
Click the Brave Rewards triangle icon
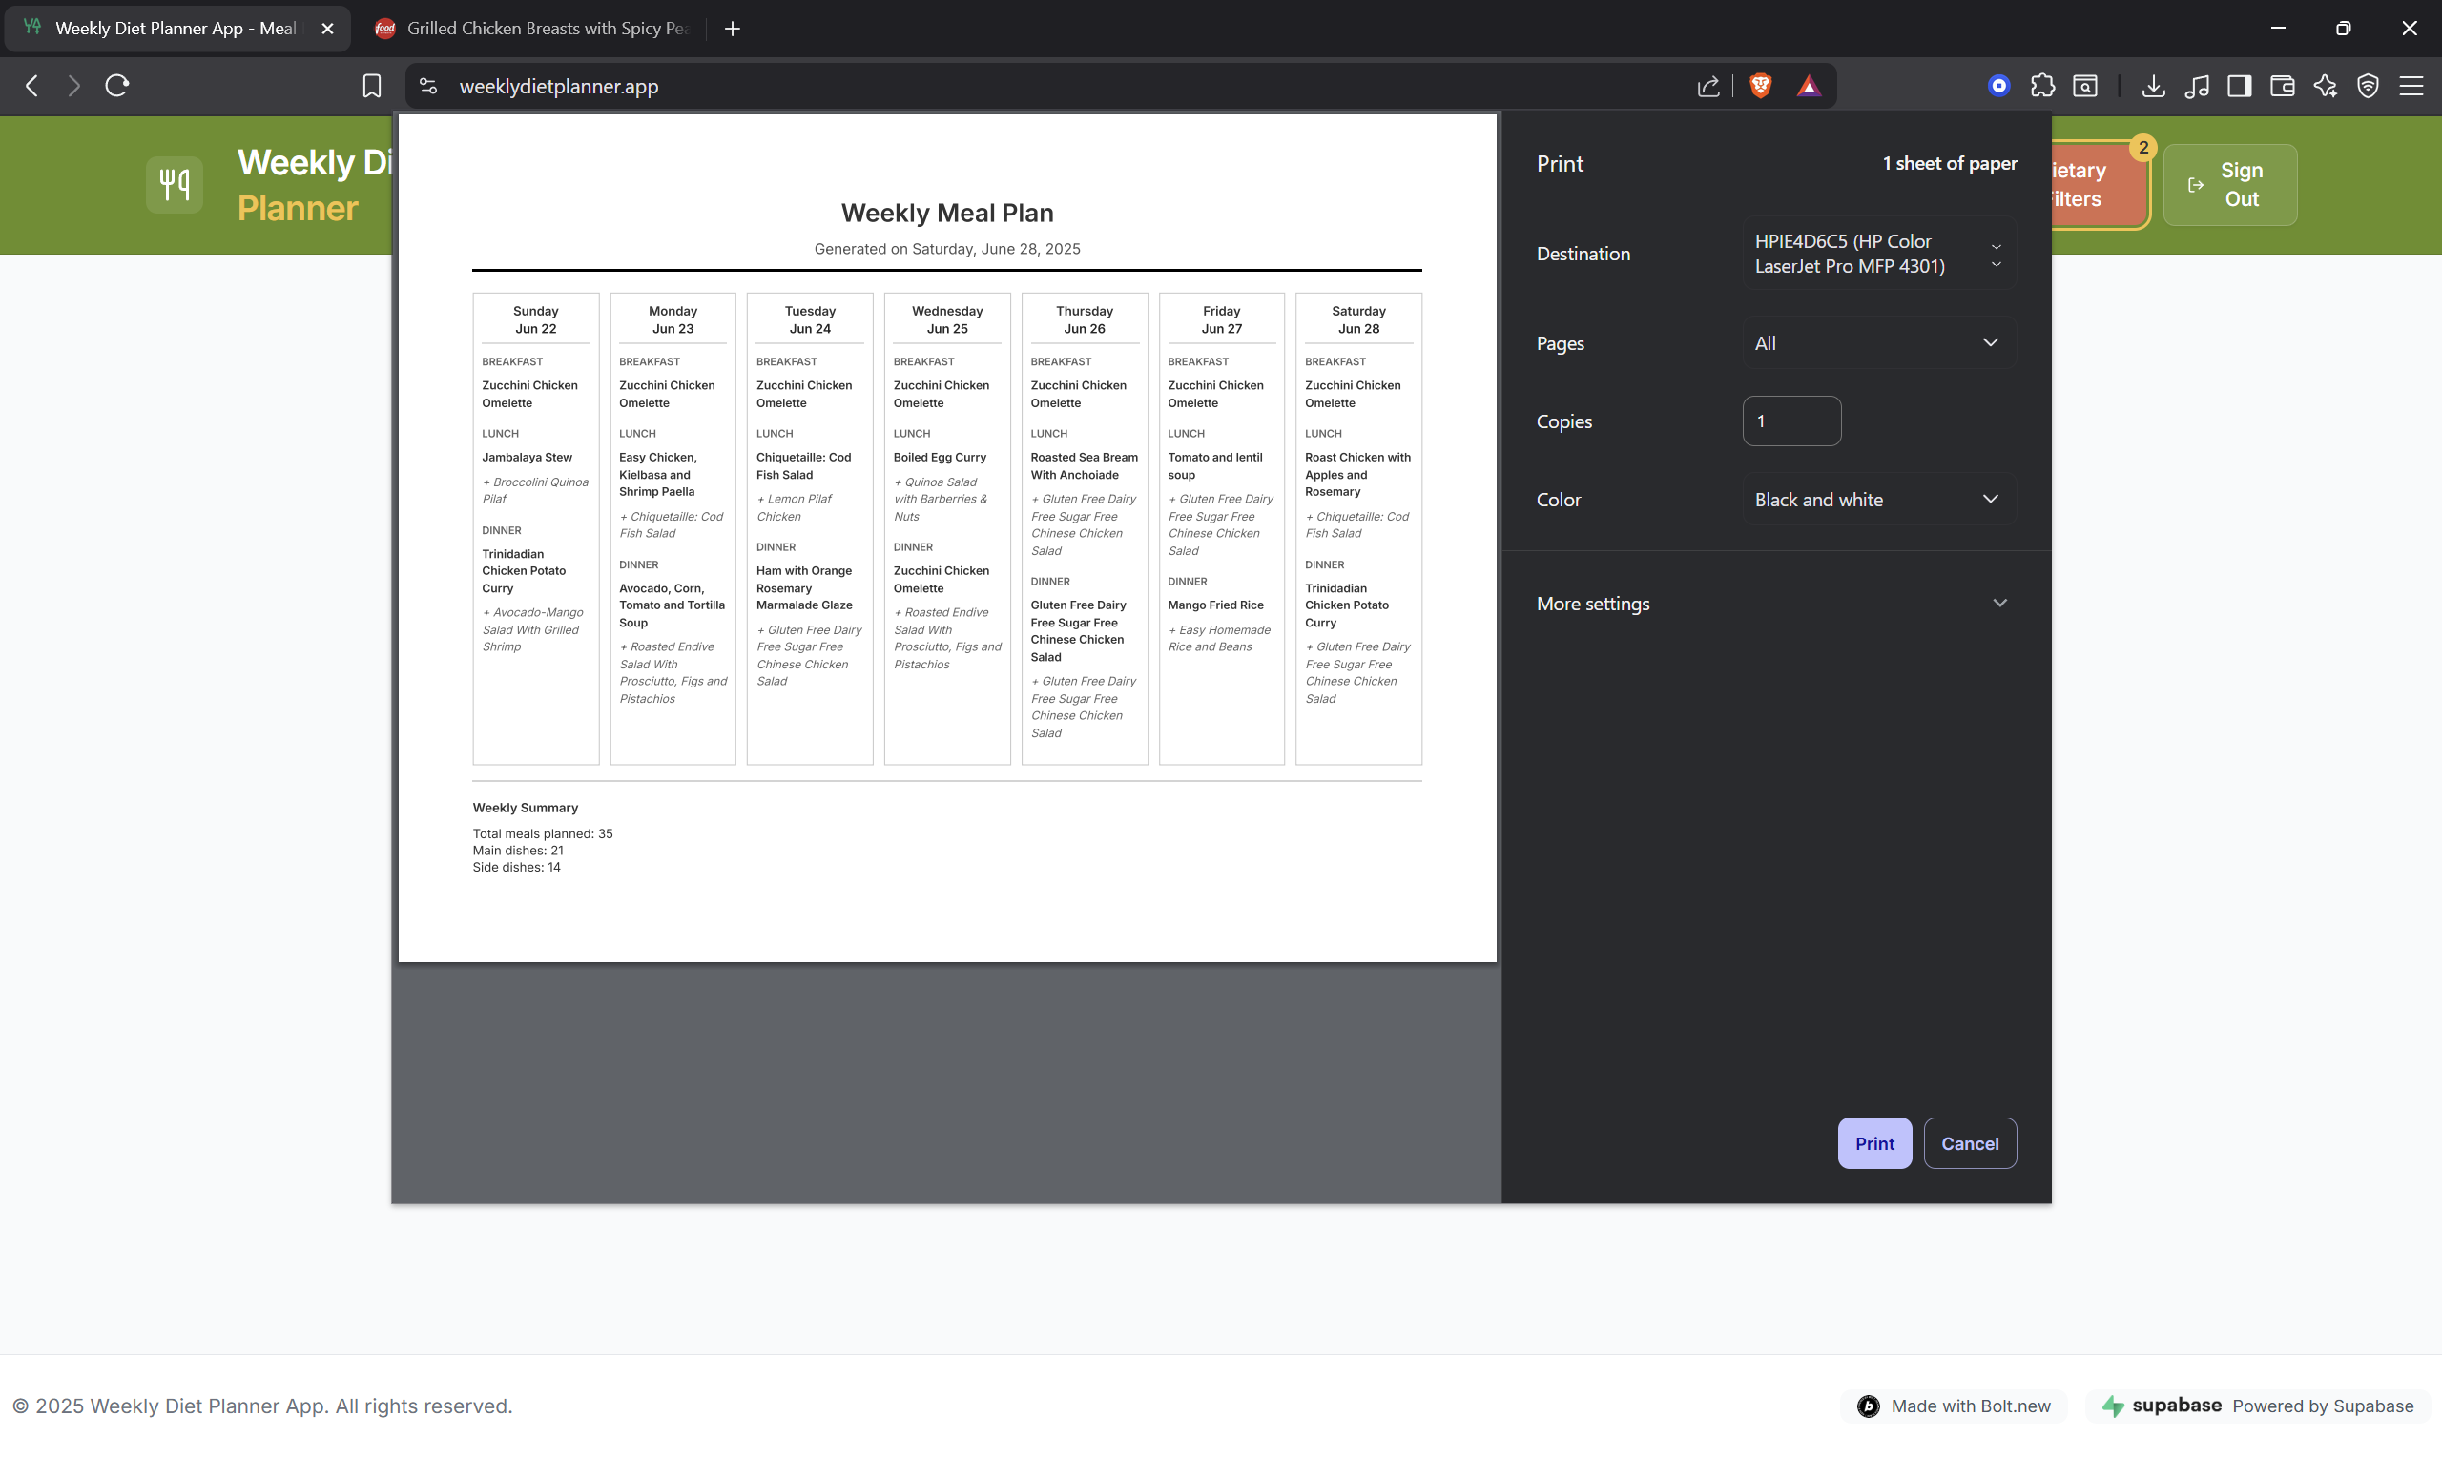click(x=1809, y=87)
